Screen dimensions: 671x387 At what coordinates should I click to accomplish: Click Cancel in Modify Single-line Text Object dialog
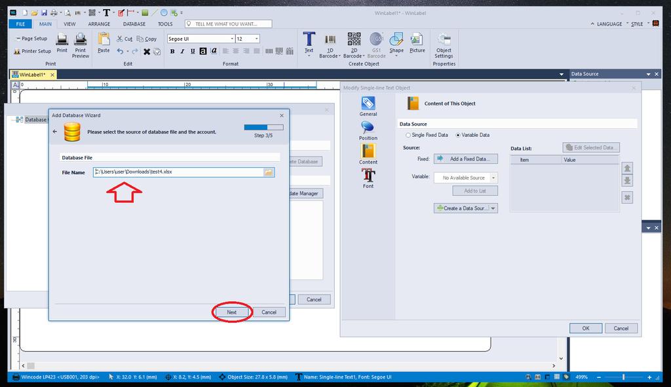(621, 329)
